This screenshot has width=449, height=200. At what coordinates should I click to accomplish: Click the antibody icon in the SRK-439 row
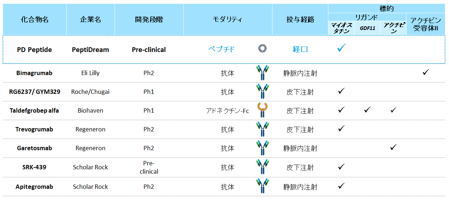pos(263,167)
